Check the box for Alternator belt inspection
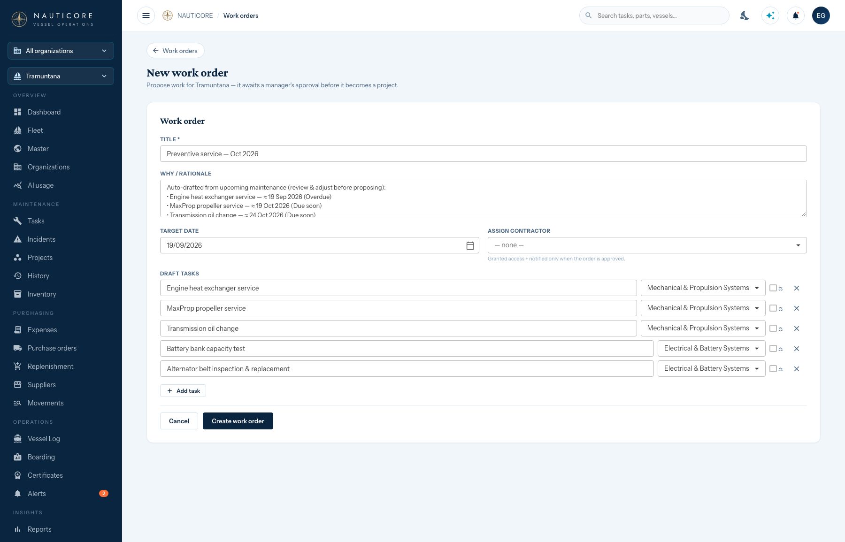This screenshot has height=542, width=845. pyautogui.click(x=773, y=369)
